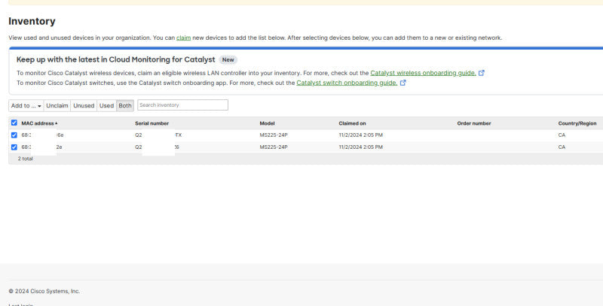603x306 pixels.
Task: Sort by Serial number column
Action: 152,123
